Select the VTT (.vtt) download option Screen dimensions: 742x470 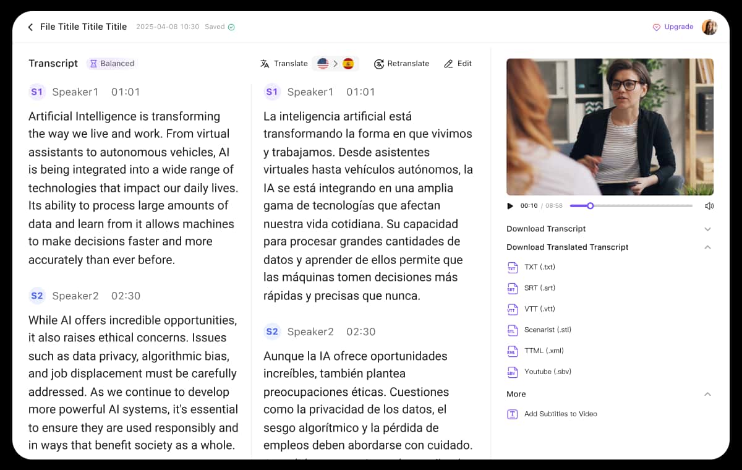[x=539, y=309]
